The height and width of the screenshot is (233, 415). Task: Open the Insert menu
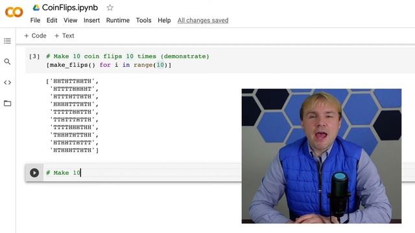coord(91,20)
